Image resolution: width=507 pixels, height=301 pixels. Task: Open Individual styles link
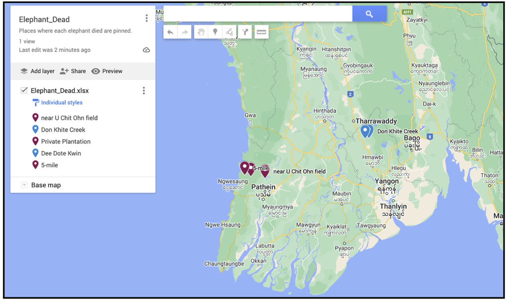pos(61,102)
